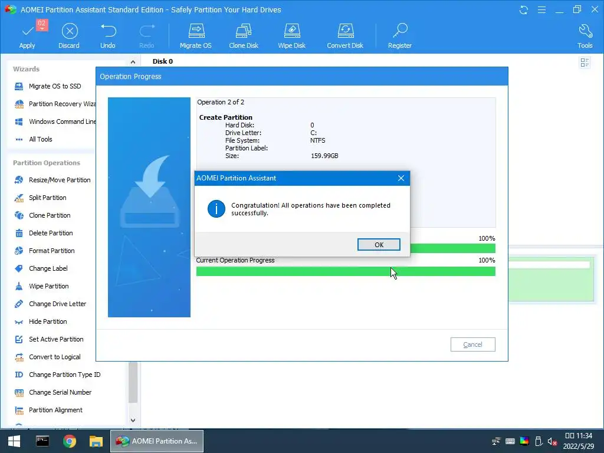Open the Tools wrench menu
Screen dimensions: 604x453
(x=585, y=36)
